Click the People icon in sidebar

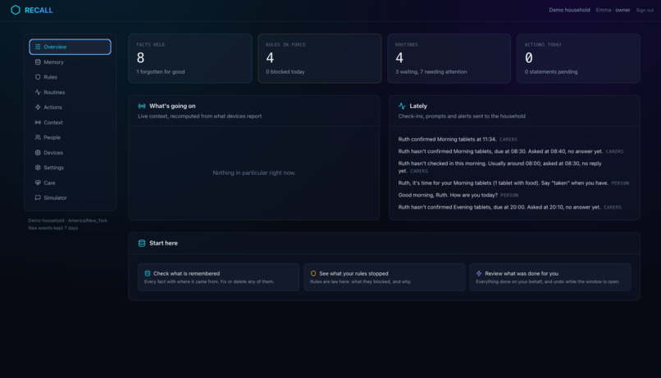coord(38,137)
